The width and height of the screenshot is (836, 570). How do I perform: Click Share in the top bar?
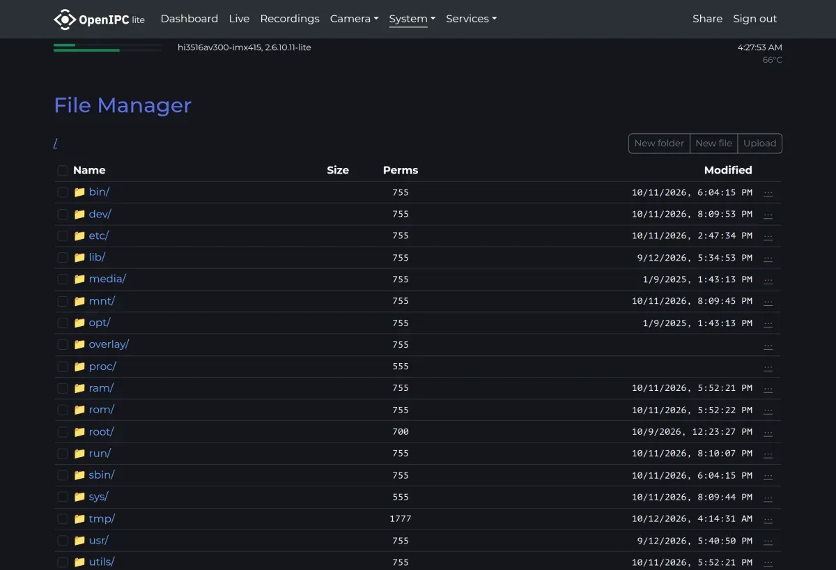(x=707, y=19)
